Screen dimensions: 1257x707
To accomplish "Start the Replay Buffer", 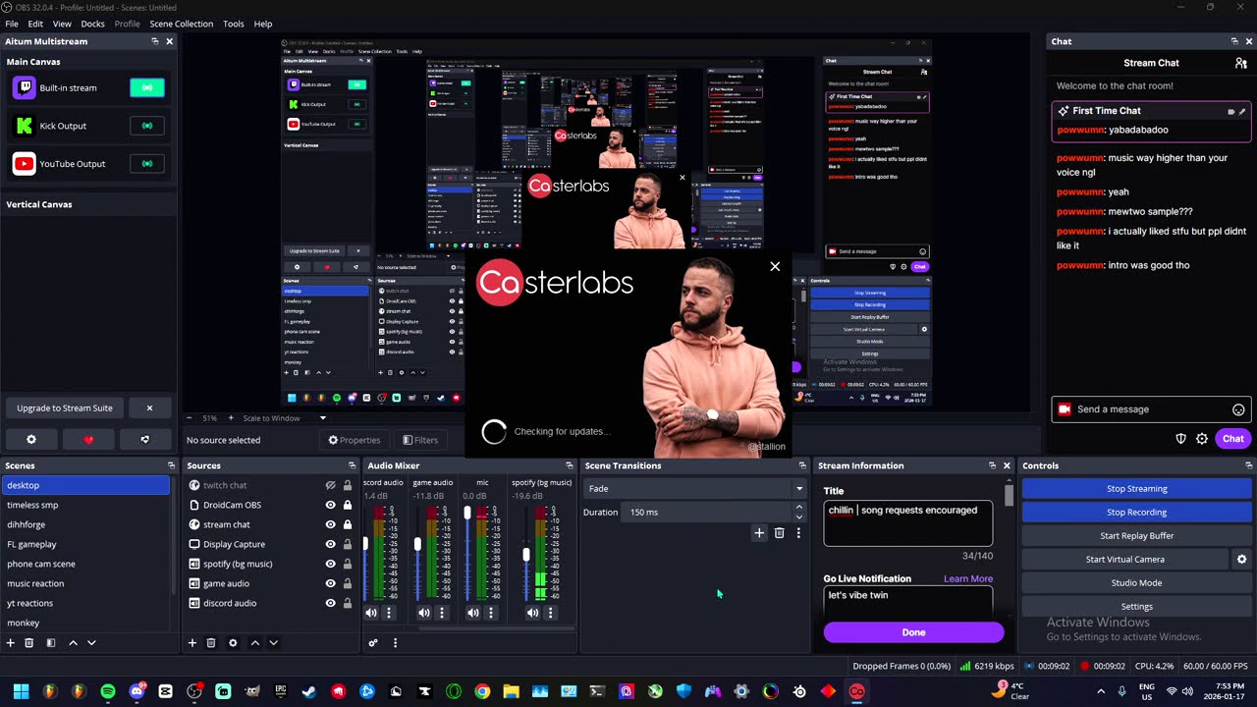I will (x=1136, y=535).
